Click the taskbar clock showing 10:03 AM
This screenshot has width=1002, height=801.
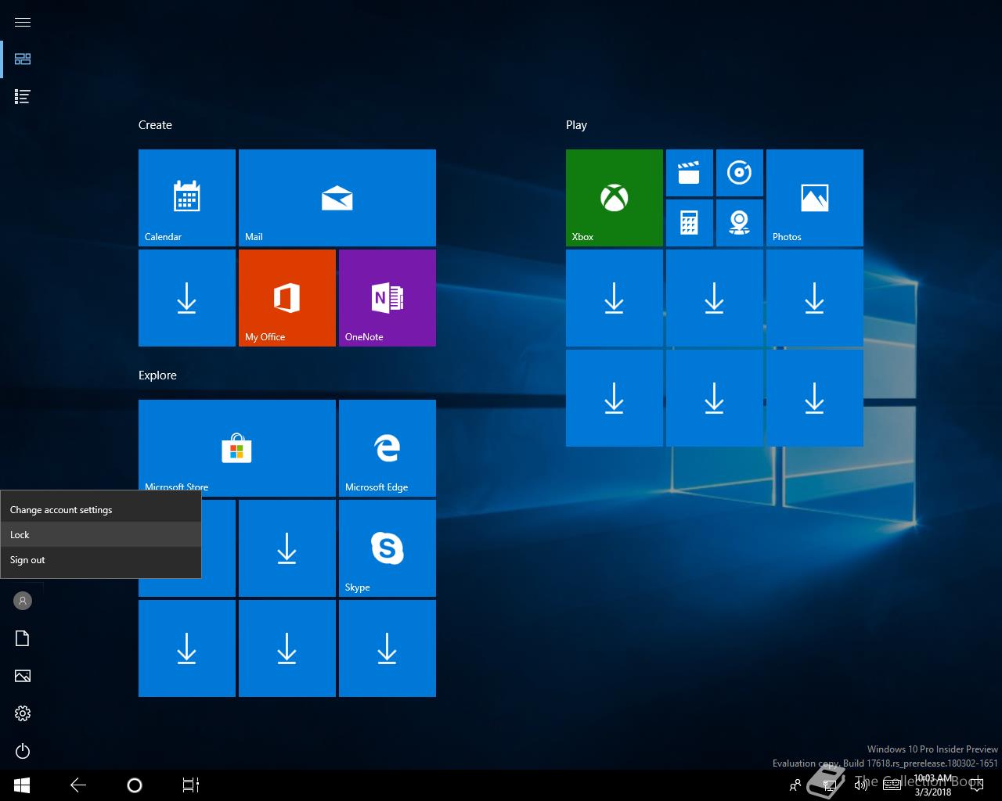933,785
